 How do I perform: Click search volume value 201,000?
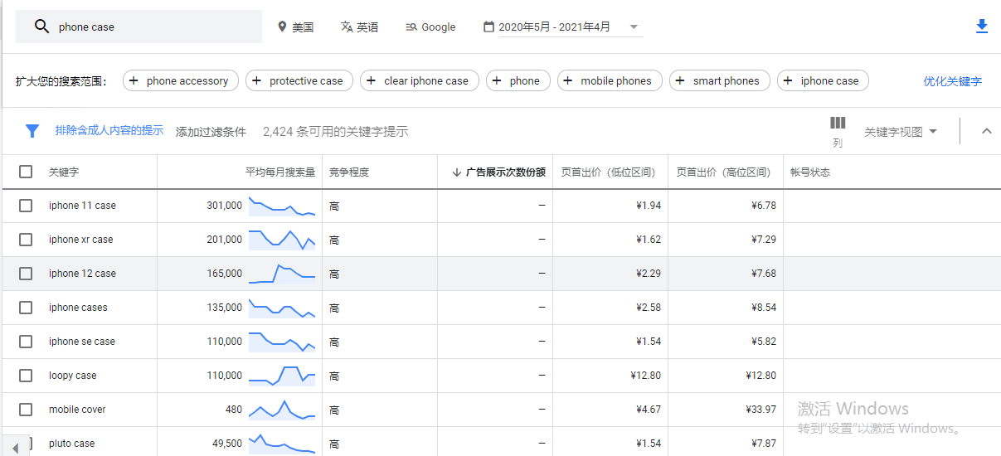click(225, 240)
